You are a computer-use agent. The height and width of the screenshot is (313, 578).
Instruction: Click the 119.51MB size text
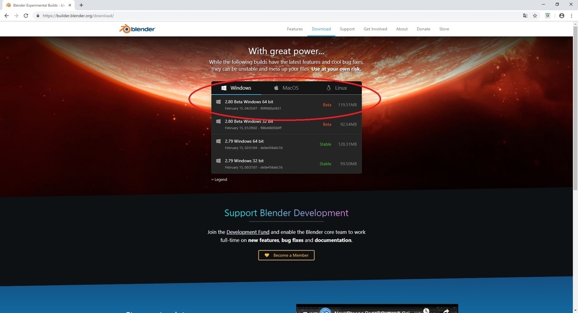pos(347,104)
